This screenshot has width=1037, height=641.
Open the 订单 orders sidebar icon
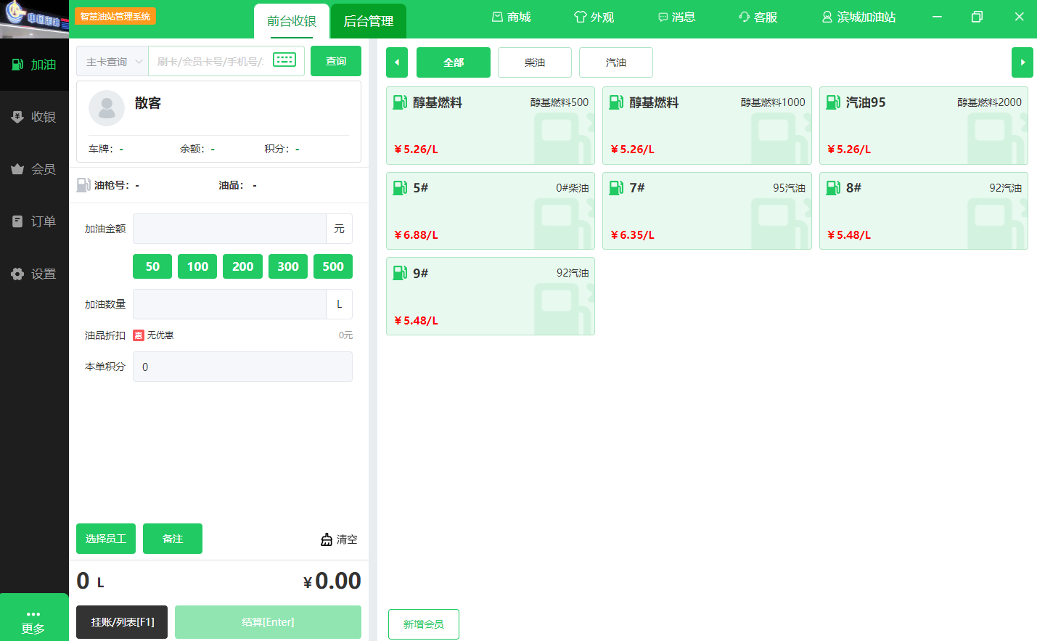[x=17, y=221]
